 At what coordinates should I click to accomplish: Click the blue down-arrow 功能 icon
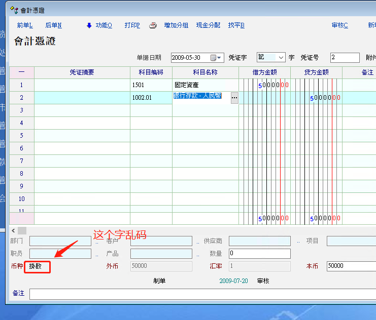pyautogui.click(x=89, y=25)
